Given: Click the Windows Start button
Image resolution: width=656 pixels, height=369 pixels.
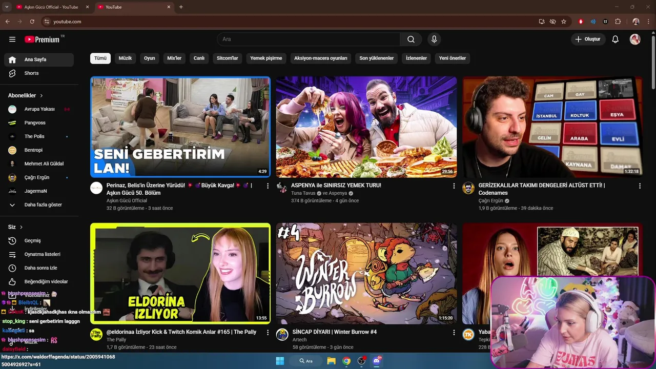Looking at the screenshot, I should pos(280,361).
